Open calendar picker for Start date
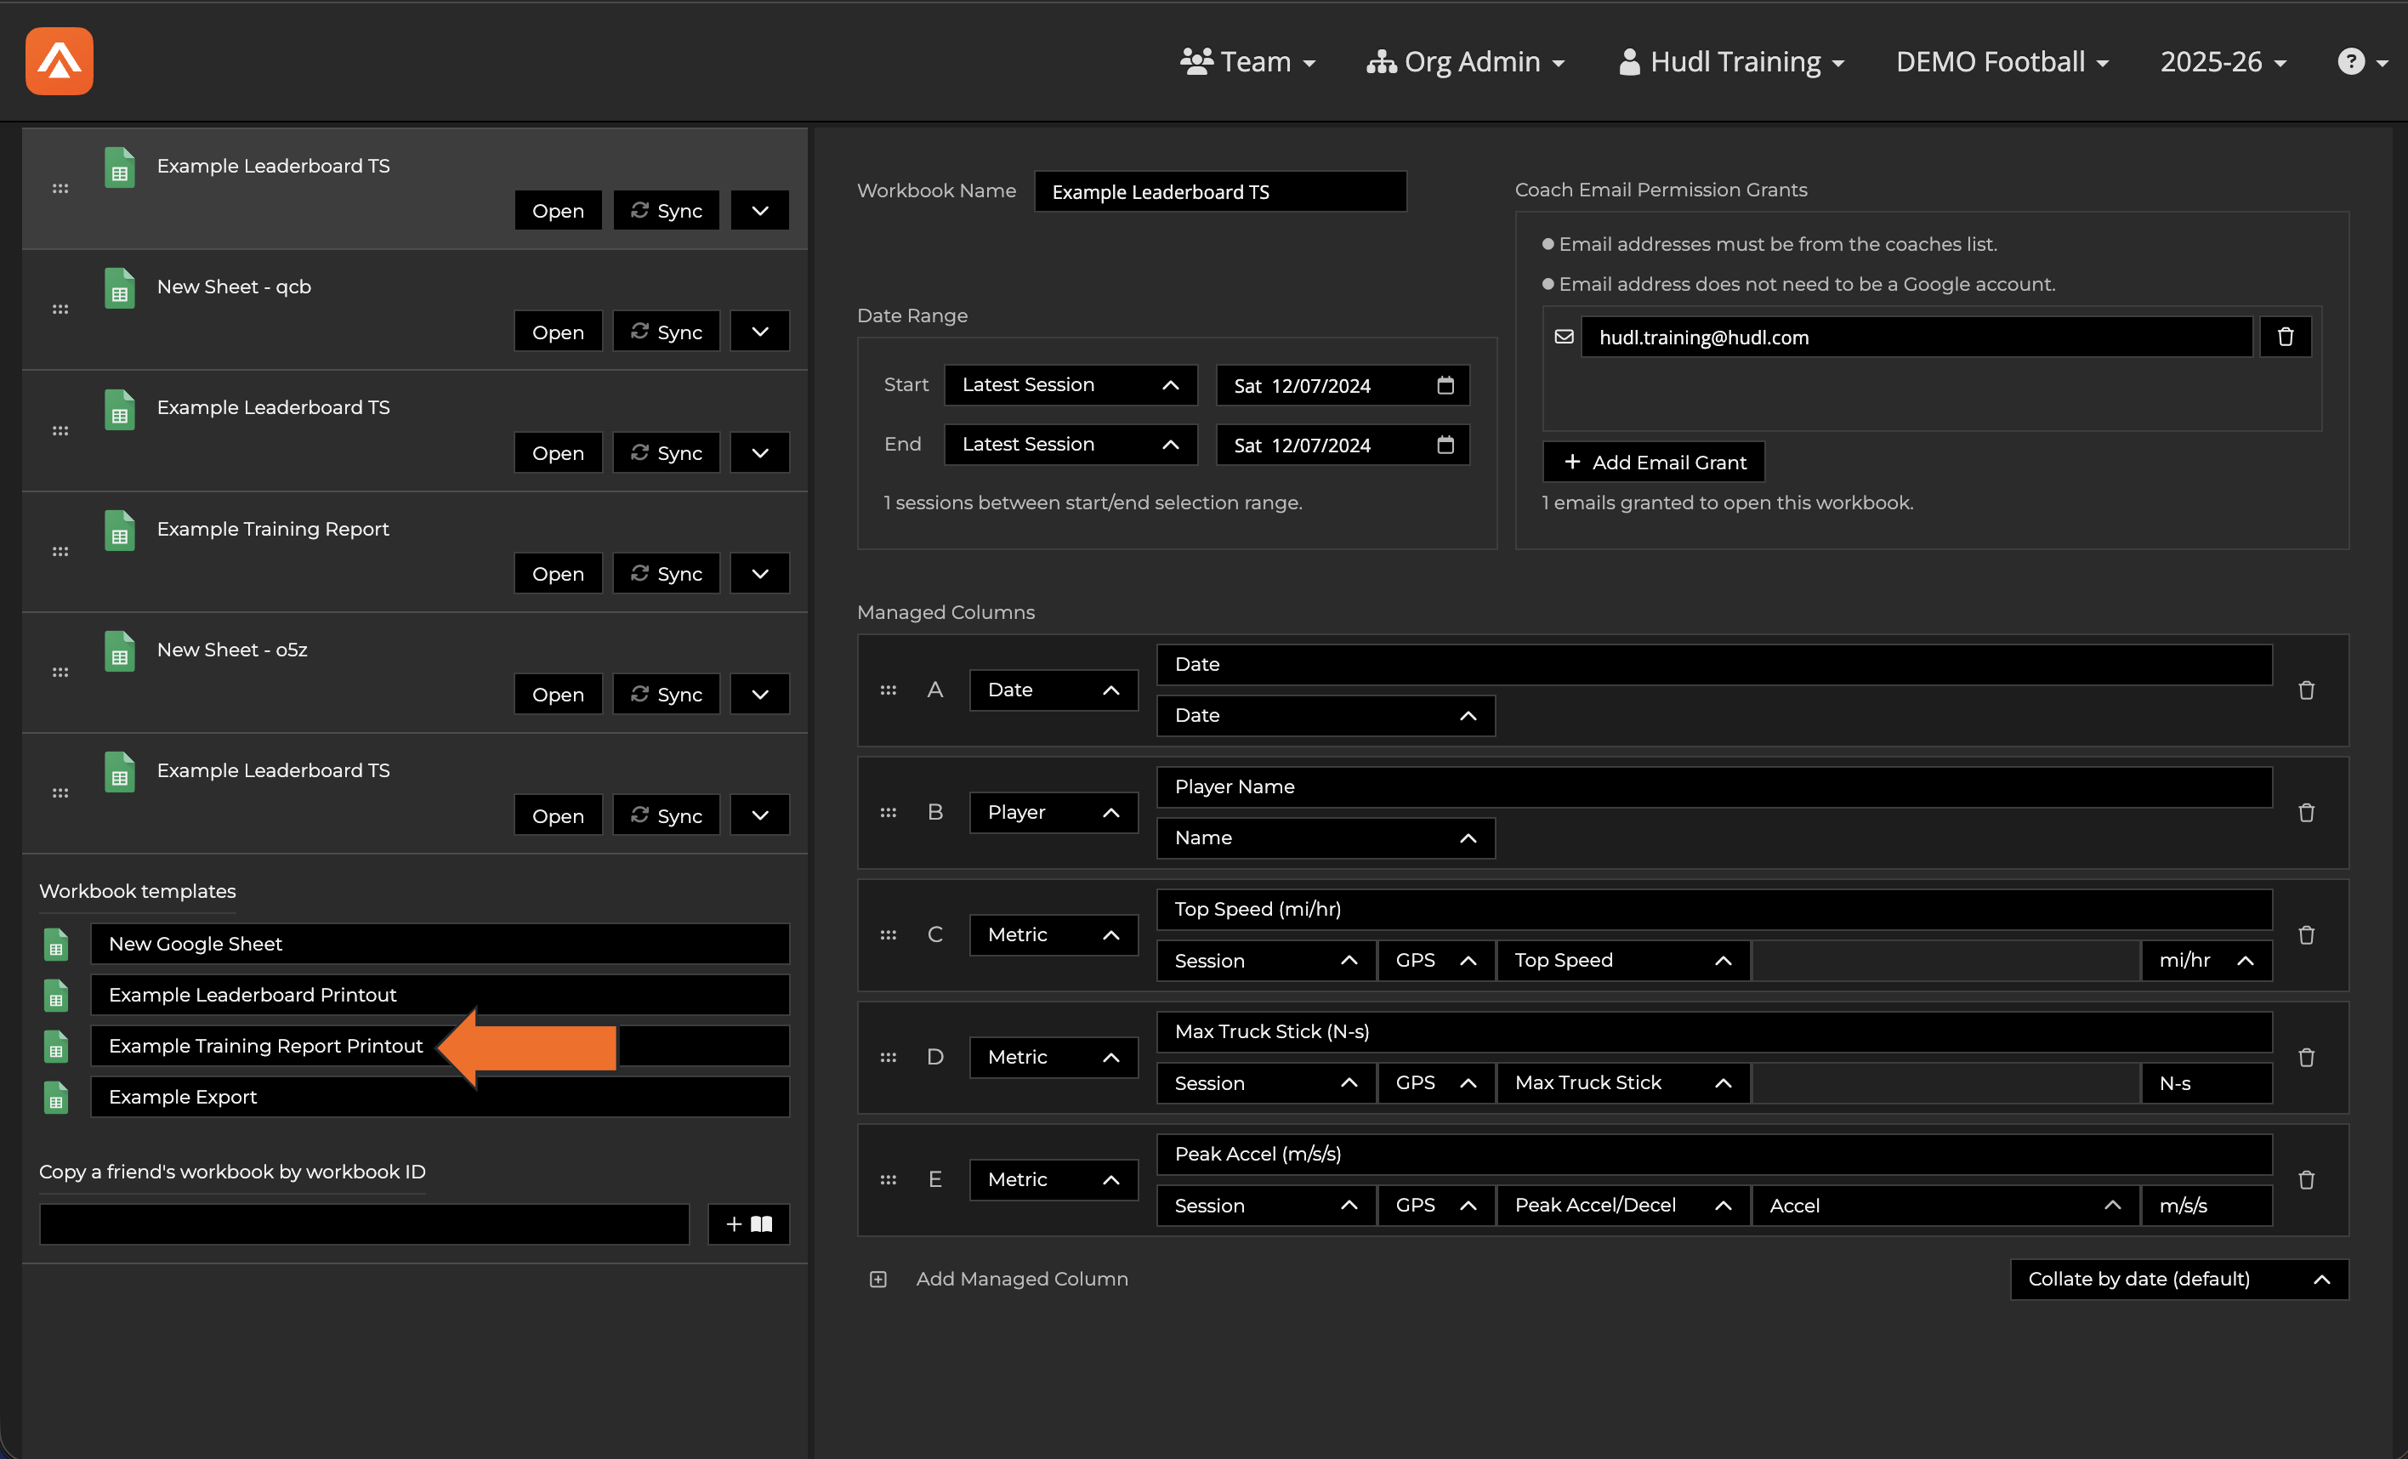Image resolution: width=2408 pixels, height=1459 pixels. tap(1445, 385)
